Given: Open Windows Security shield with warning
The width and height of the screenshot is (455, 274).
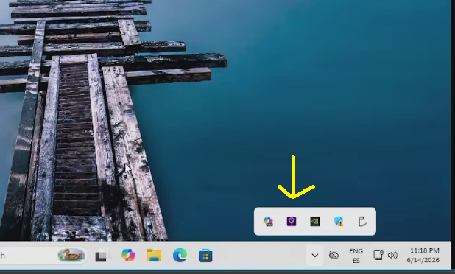Looking at the screenshot, I should 339,222.
